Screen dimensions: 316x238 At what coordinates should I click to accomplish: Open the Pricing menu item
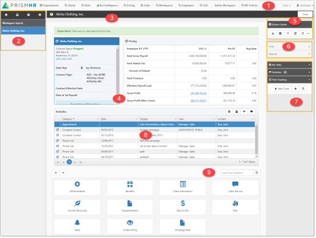click(129, 5)
